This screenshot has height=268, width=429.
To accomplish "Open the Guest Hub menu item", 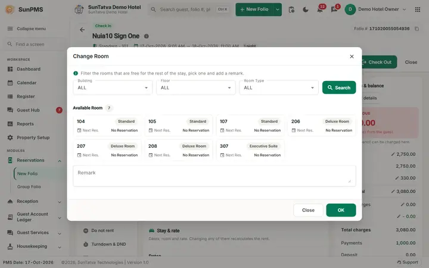I will pos(28,110).
